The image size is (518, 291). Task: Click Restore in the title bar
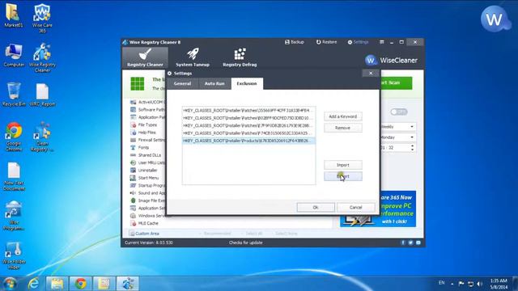click(x=326, y=42)
